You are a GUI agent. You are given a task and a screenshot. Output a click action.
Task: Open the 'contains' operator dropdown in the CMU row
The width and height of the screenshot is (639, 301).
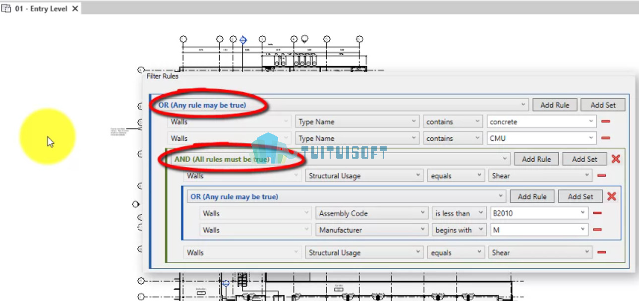pos(453,138)
